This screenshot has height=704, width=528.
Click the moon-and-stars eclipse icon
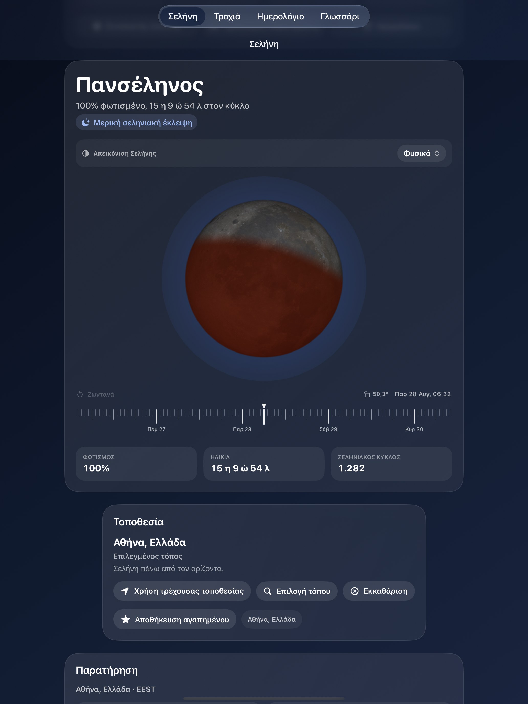(86, 123)
